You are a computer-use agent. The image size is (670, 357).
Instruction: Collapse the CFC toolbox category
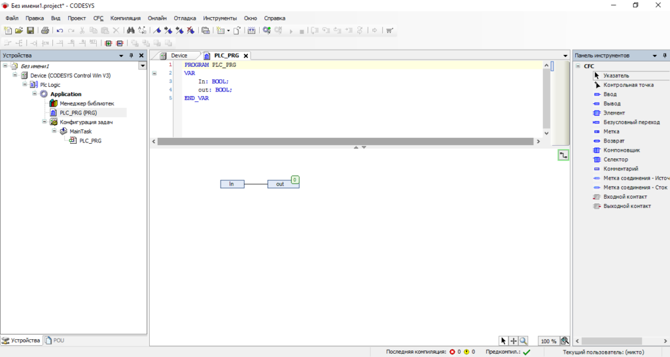coord(578,66)
